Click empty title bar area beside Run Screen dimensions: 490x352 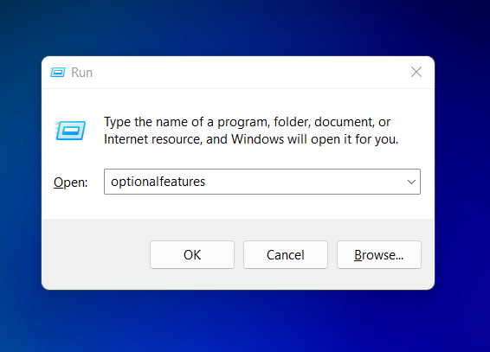pyautogui.click(x=250, y=73)
